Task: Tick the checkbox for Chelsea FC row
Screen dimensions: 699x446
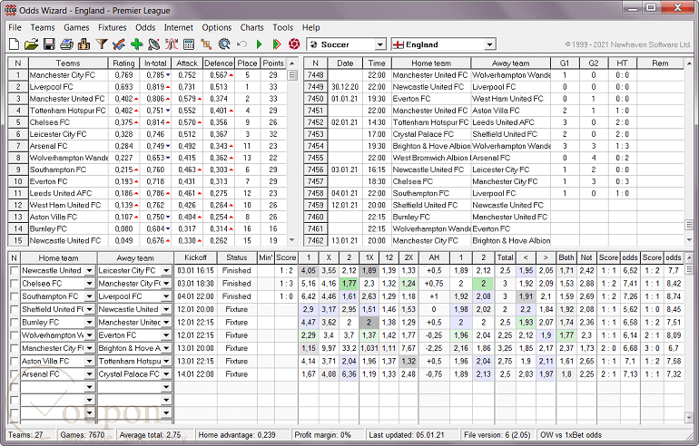Action: coord(15,284)
